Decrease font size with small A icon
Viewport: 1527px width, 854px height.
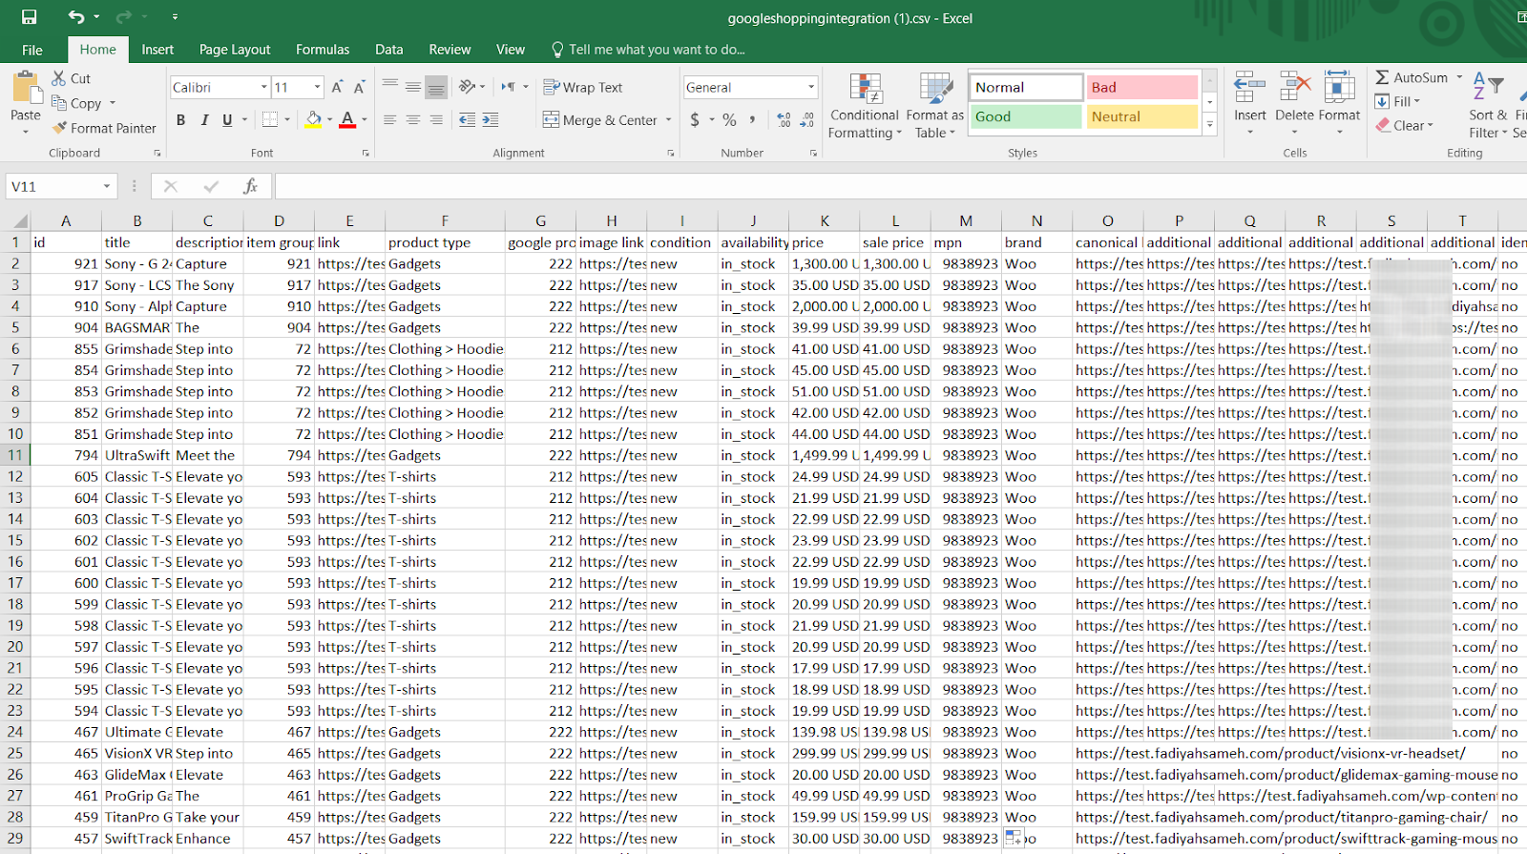coord(360,87)
